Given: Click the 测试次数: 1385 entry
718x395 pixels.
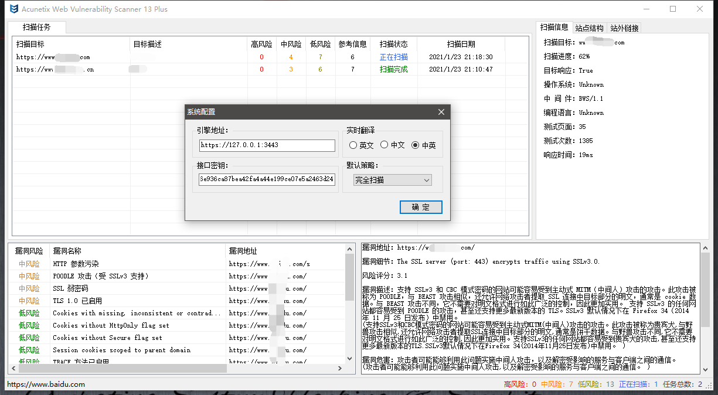Looking at the screenshot, I should coord(569,141).
